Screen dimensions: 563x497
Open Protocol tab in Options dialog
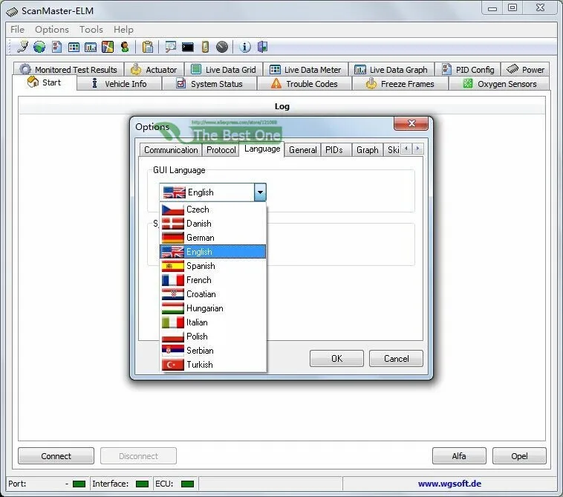221,150
